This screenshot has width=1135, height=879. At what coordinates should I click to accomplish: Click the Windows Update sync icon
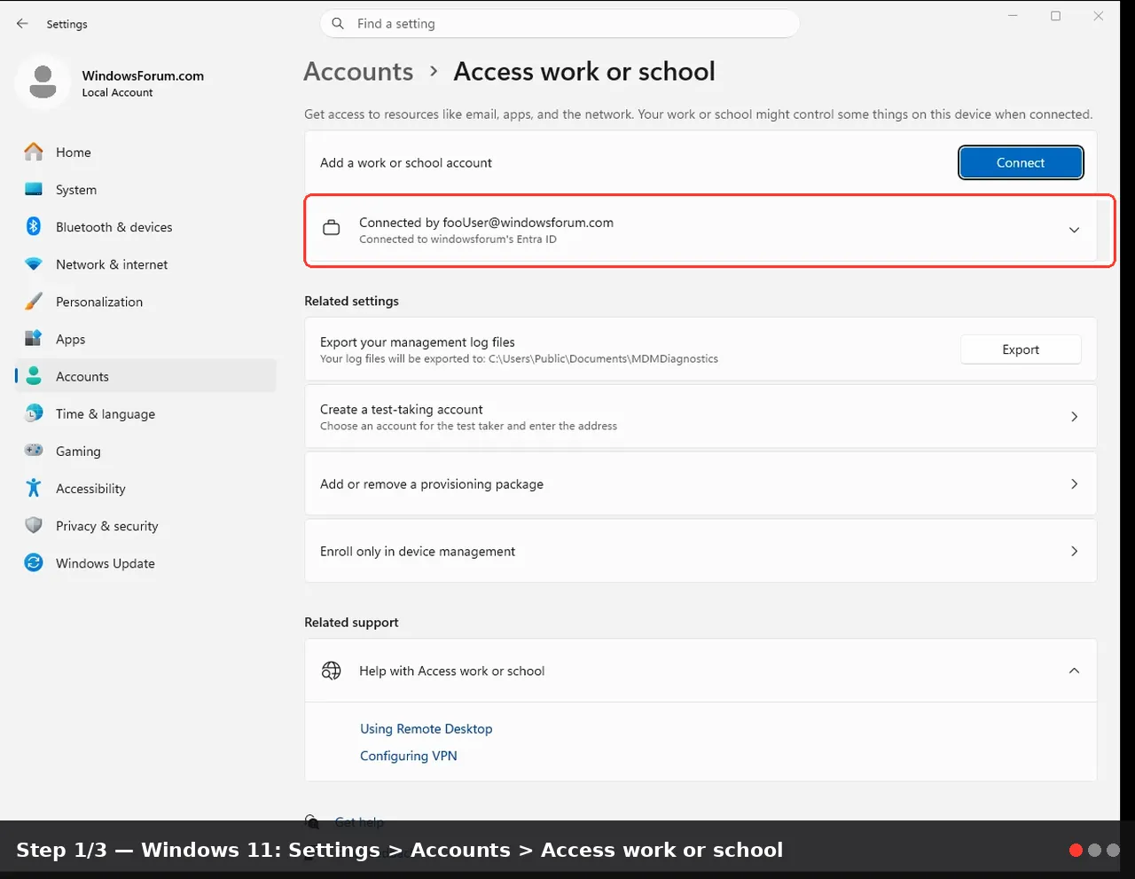34,562
